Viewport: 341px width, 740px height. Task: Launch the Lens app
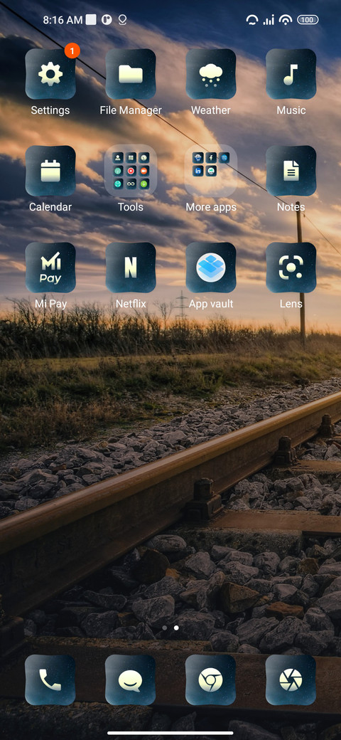[291, 268]
